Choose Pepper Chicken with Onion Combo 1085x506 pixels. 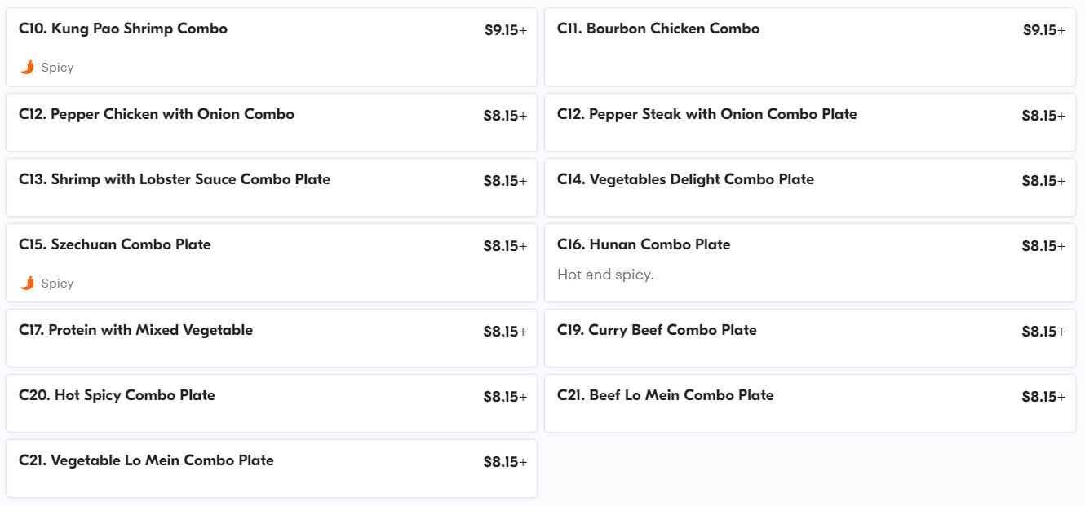point(157,114)
